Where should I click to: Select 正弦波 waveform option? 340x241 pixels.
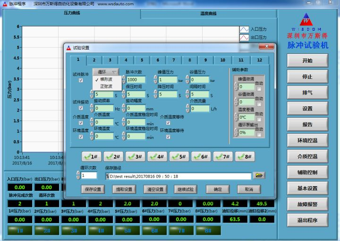click(x=107, y=86)
